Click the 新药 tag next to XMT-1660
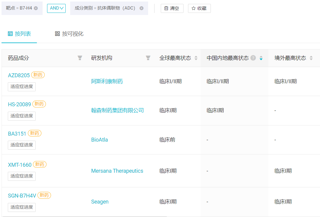The image size is (320, 217). (x=40, y=164)
